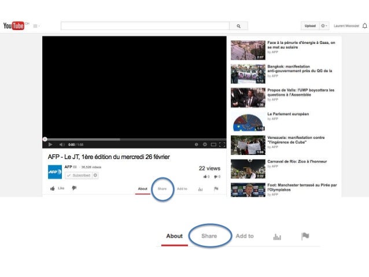
Task: Open the Venezuela manifestation video thumbnail
Action: click(248, 145)
